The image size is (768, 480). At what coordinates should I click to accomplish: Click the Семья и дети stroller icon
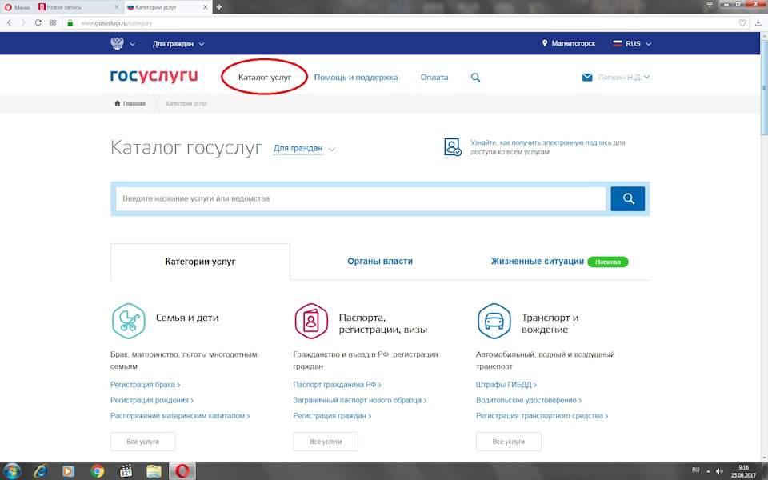point(128,322)
